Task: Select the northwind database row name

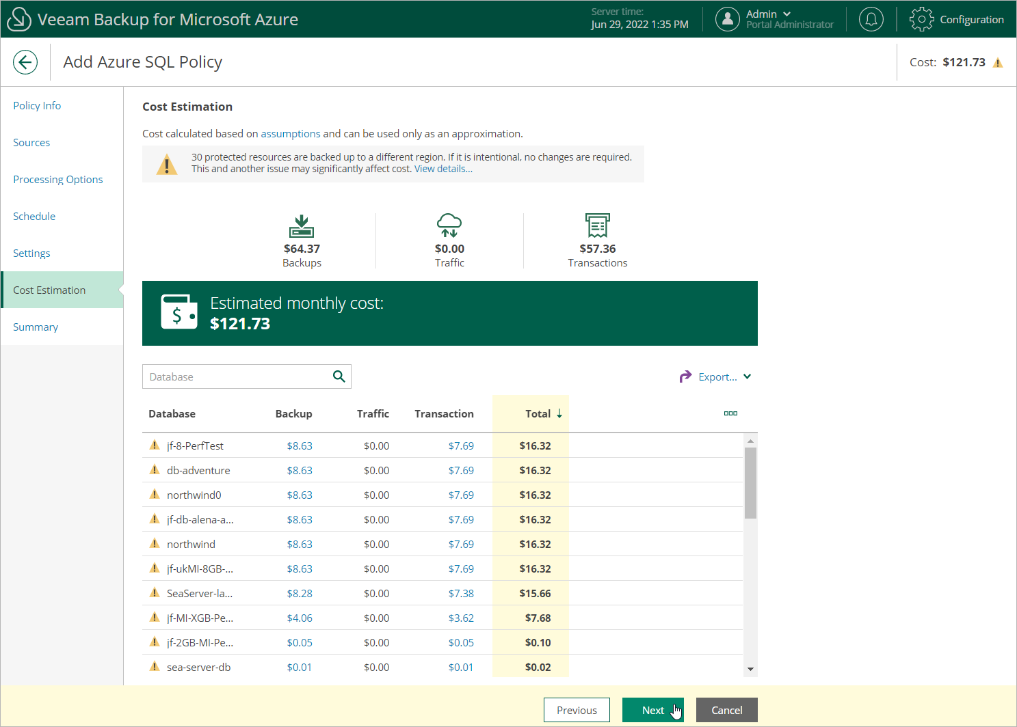Action: [191, 544]
